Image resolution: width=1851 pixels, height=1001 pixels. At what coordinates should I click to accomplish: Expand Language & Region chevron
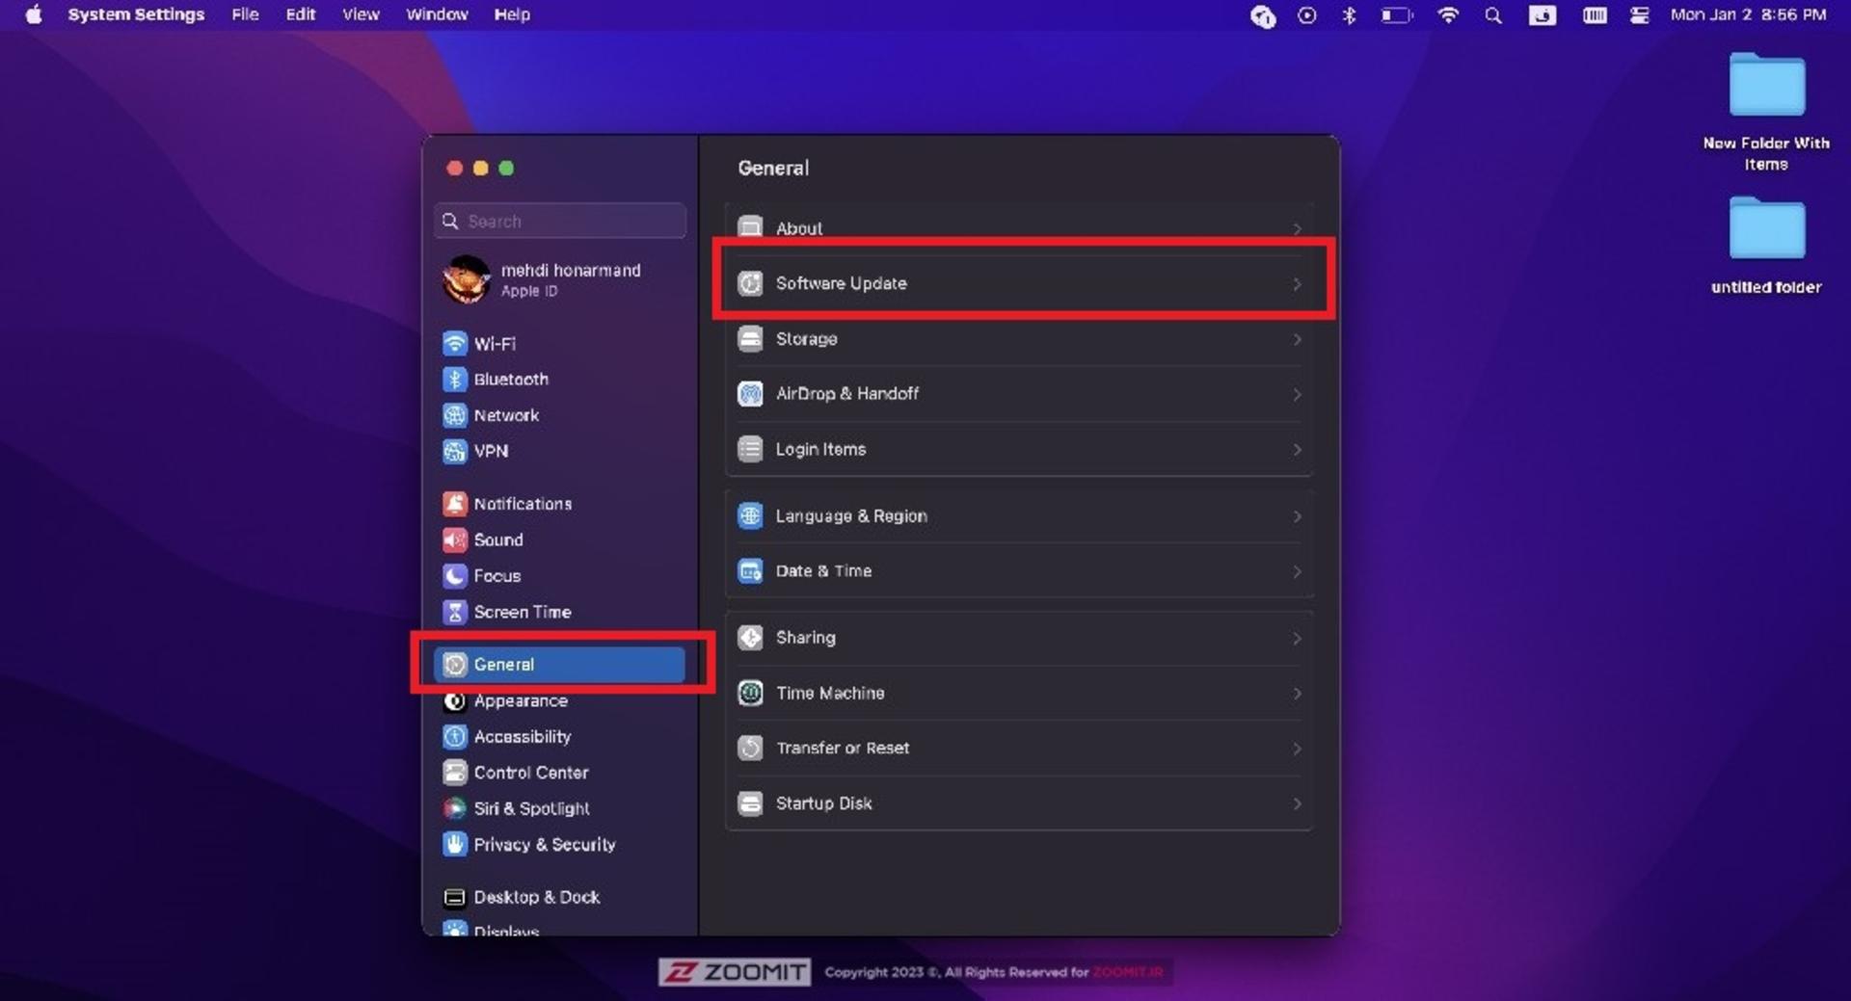tap(1297, 516)
